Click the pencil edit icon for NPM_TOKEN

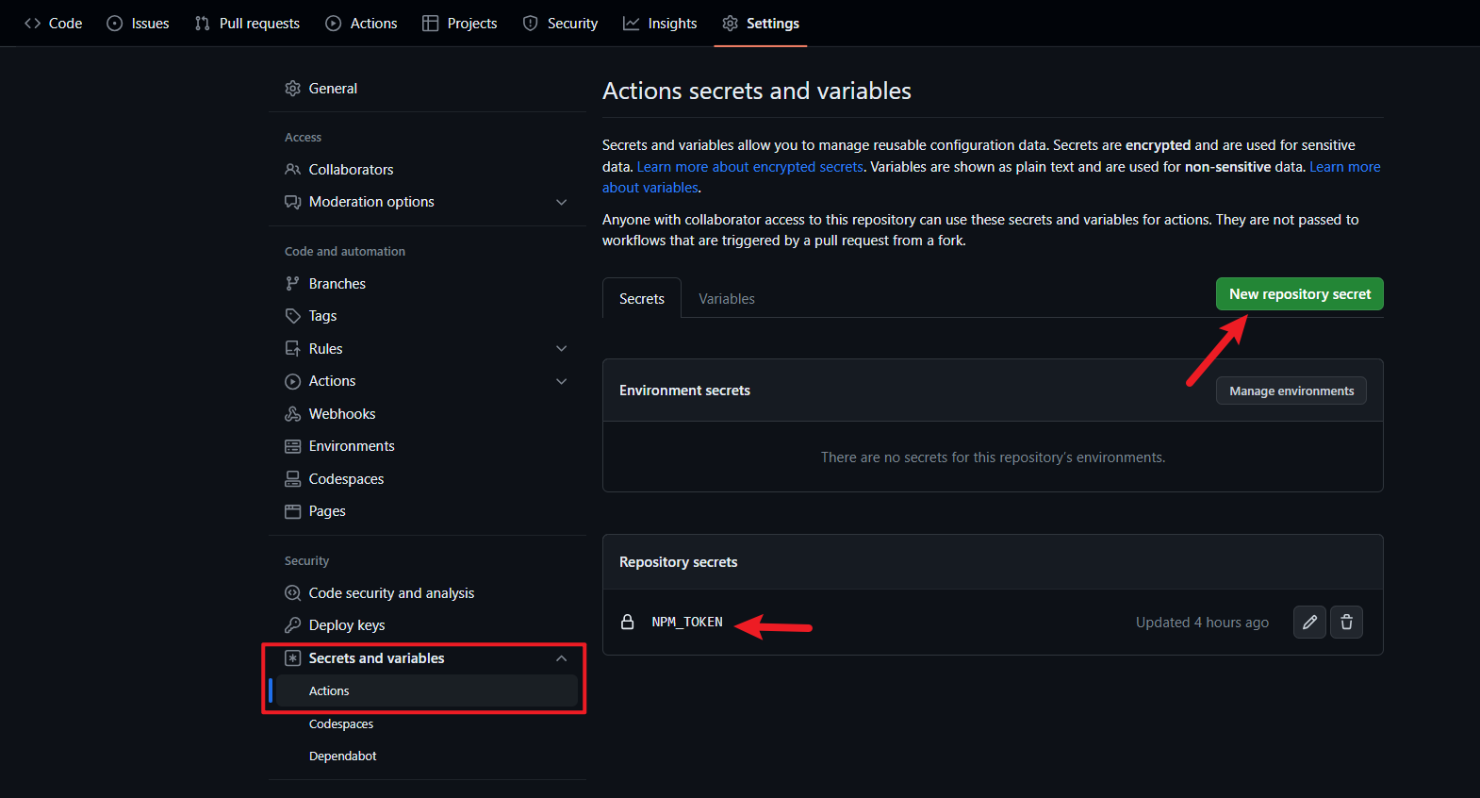point(1309,623)
